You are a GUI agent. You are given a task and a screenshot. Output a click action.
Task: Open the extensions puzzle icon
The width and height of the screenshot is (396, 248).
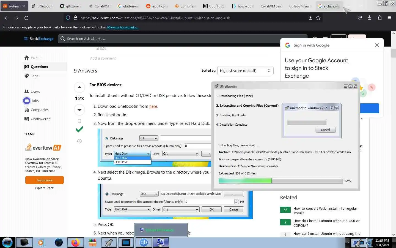[380, 18]
